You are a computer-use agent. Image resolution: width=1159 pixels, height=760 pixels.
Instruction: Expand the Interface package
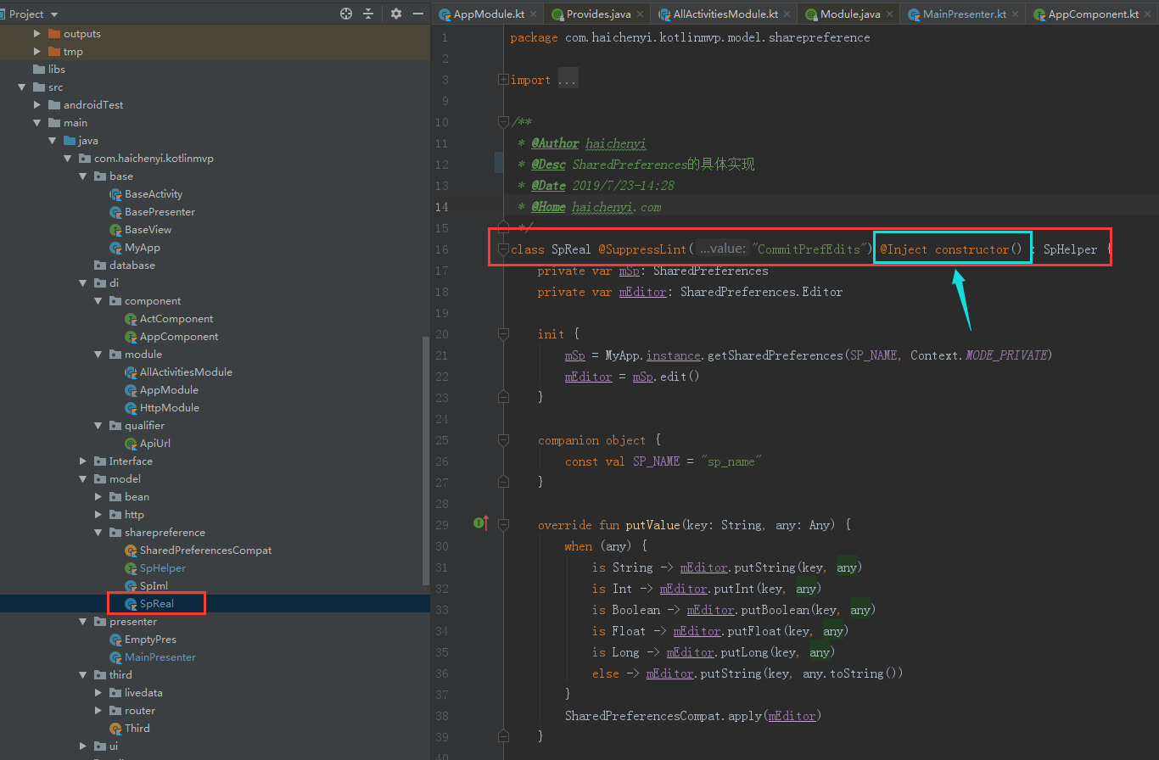coord(82,461)
